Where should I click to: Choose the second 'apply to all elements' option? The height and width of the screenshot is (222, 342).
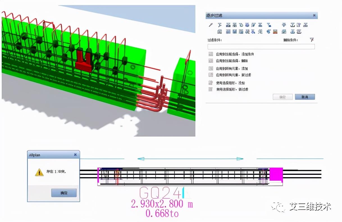(x=230, y=75)
